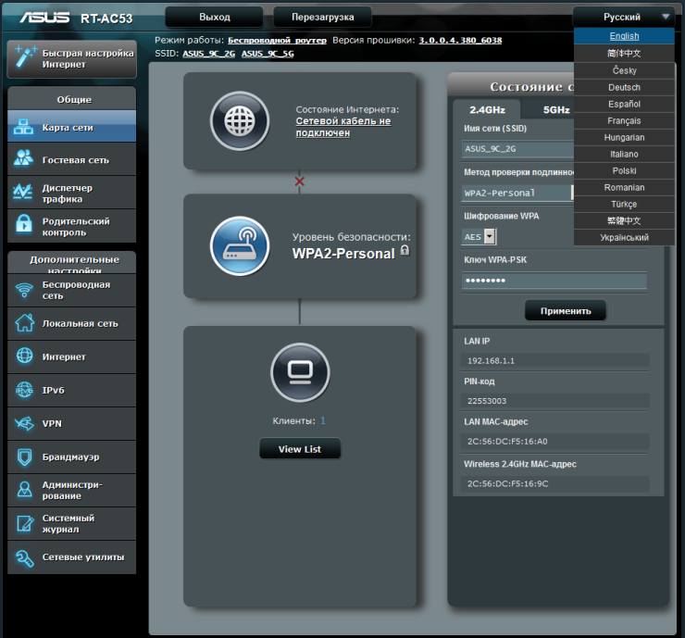Image resolution: width=685 pixels, height=638 pixels.
Task: Select Hungarian from the language list
Action: tap(624, 138)
